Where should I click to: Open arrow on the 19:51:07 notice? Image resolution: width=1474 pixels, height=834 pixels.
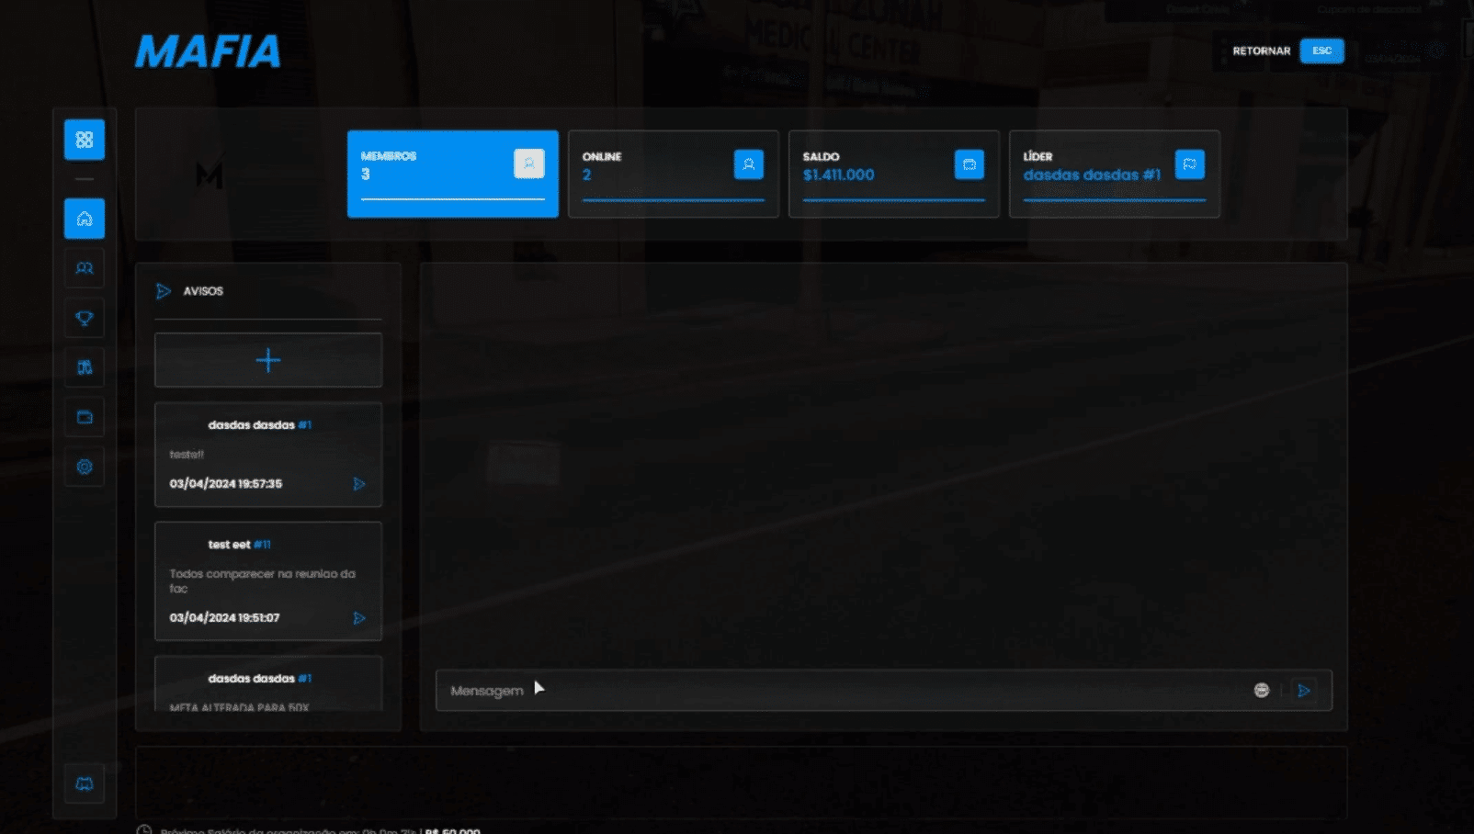(359, 618)
